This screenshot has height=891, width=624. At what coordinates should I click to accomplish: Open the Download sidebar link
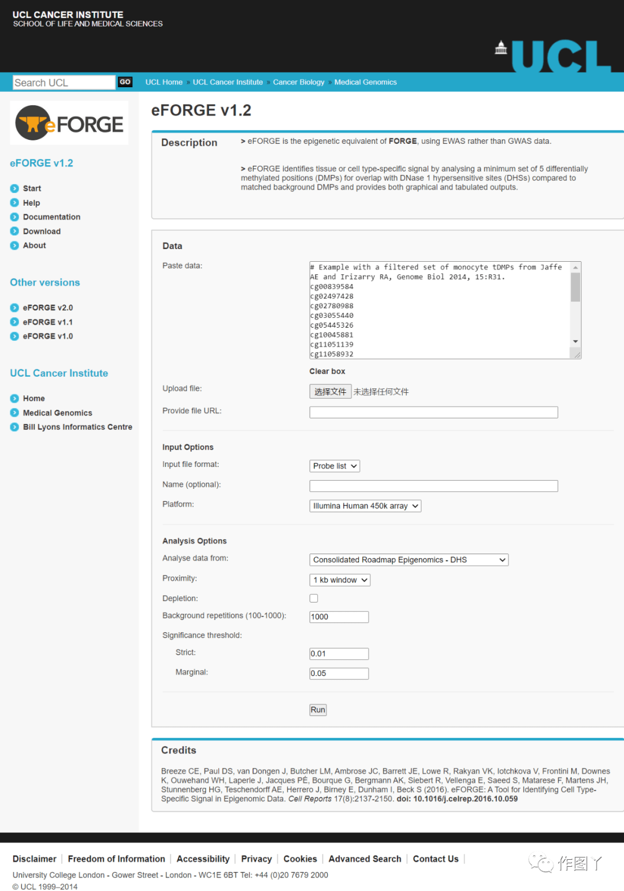point(42,231)
